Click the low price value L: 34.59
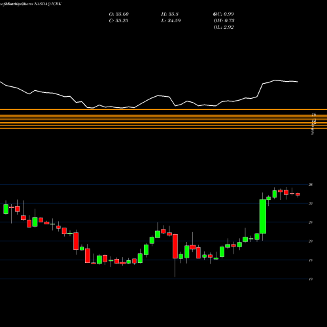This screenshot has width=327, height=327. click(x=171, y=21)
